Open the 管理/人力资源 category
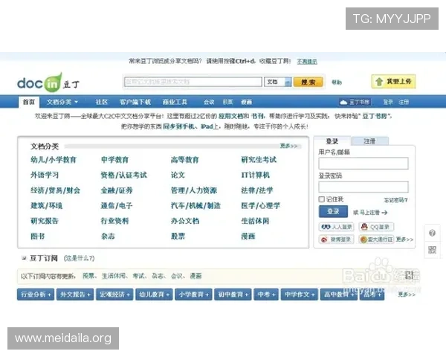The height and width of the screenshot is (357, 446). click(194, 190)
